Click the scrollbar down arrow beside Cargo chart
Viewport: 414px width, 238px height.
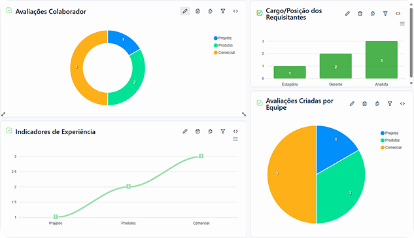[411, 84]
